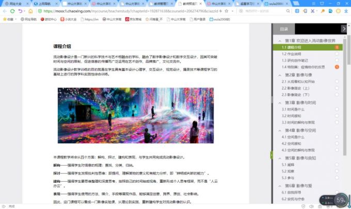Click the address bar URL field
Screen dimensions: 351x209
131,11
